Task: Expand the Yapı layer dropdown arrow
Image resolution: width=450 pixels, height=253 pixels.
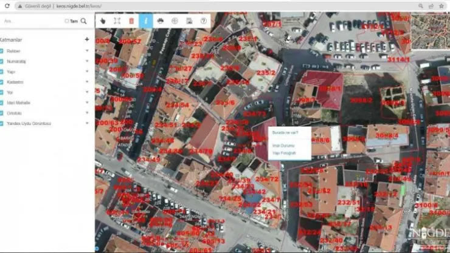Action: (87, 72)
